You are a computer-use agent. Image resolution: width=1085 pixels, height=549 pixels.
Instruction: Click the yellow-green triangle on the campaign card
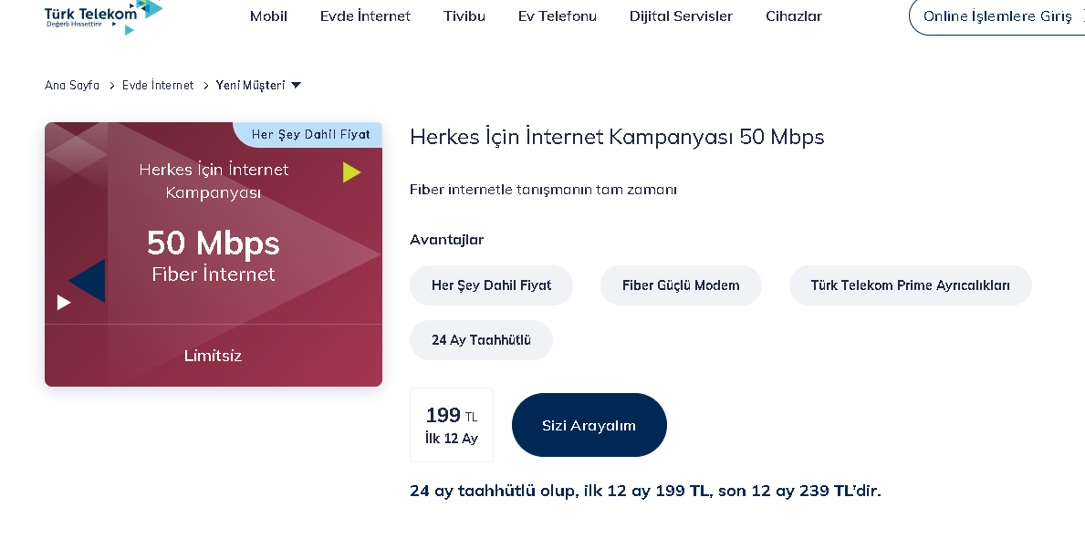350,172
